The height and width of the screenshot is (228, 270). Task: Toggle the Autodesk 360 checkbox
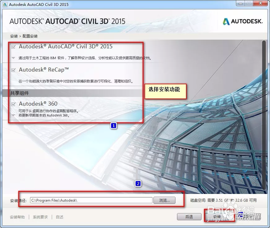pos(13,104)
